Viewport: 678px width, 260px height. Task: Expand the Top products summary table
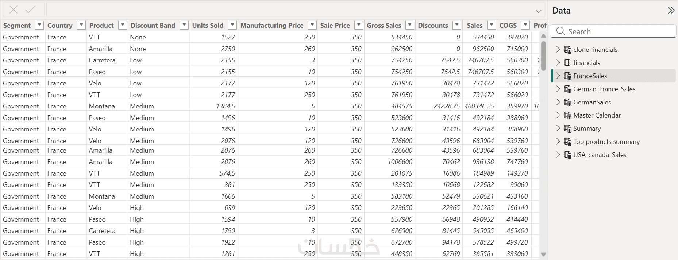(x=558, y=141)
